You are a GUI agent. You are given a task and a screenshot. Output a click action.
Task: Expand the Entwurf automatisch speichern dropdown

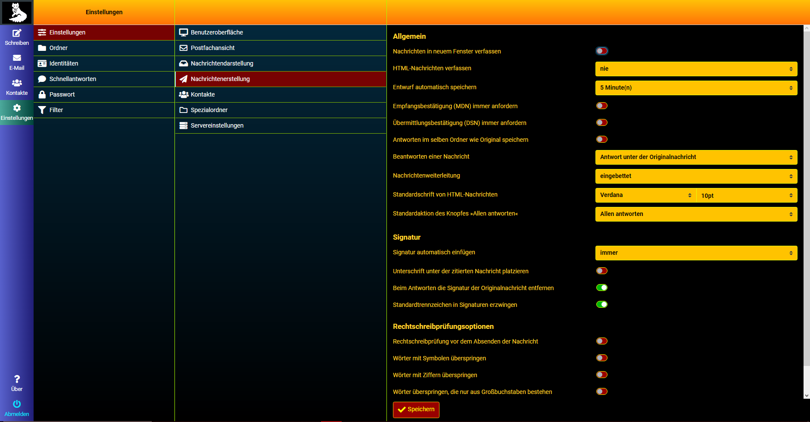696,88
